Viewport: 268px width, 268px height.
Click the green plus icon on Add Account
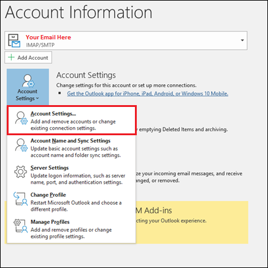pos(11,57)
